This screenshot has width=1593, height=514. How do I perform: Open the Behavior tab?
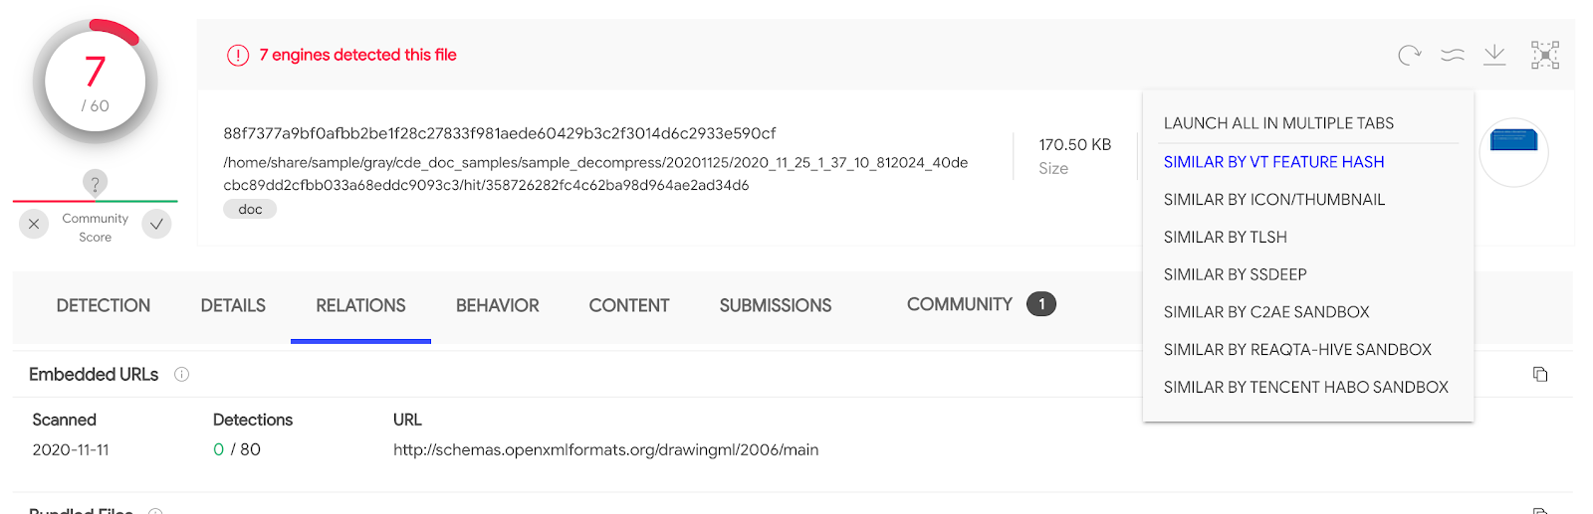[x=497, y=306]
